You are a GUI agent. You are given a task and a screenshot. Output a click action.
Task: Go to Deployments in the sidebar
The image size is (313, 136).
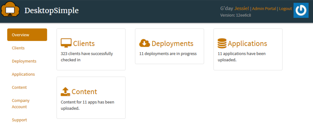[24, 61]
